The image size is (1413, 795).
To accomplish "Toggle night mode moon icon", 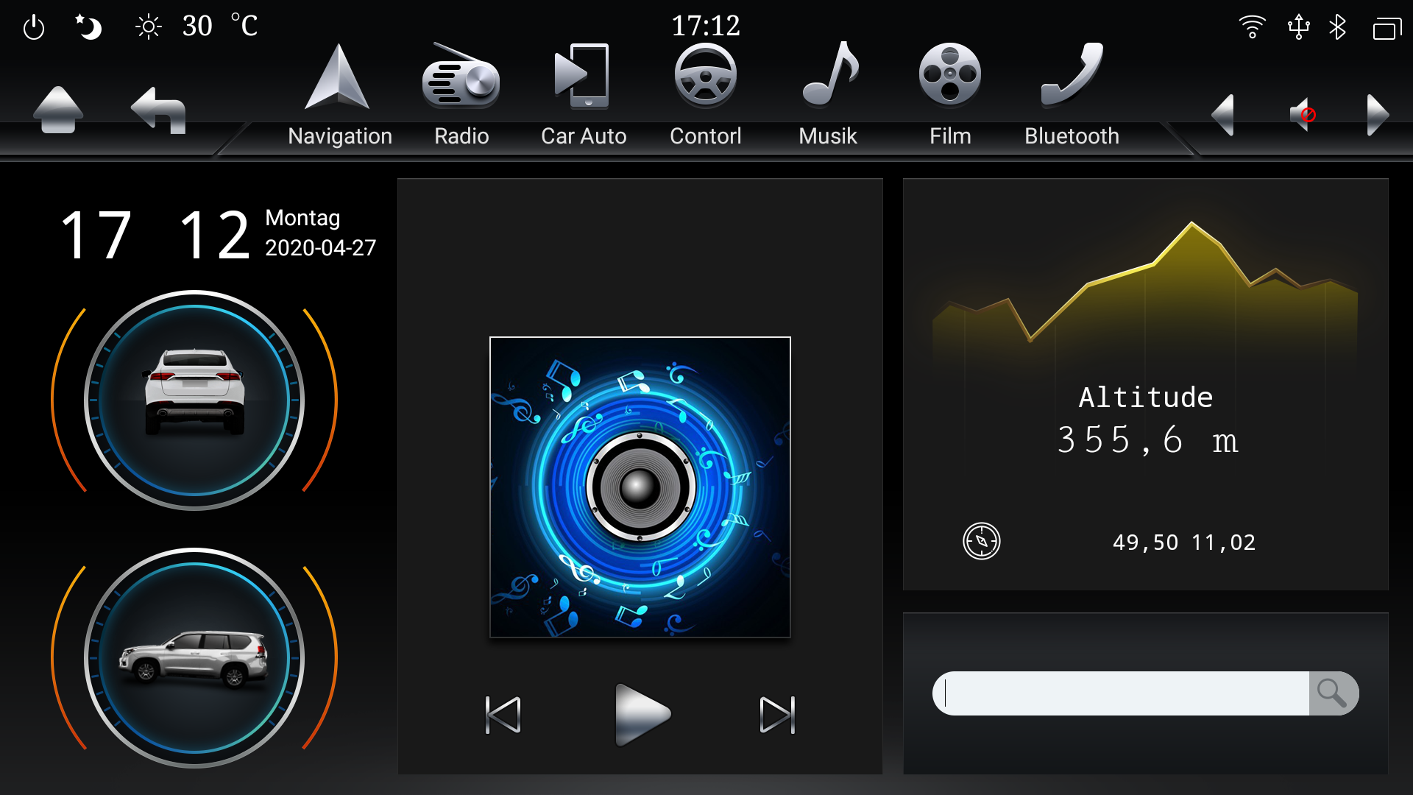I will point(89,27).
